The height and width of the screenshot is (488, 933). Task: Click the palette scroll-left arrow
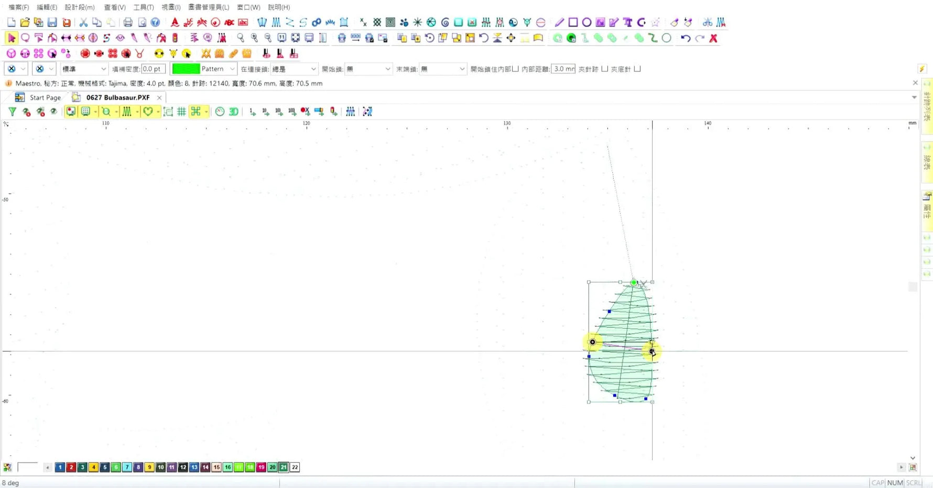[x=48, y=467]
